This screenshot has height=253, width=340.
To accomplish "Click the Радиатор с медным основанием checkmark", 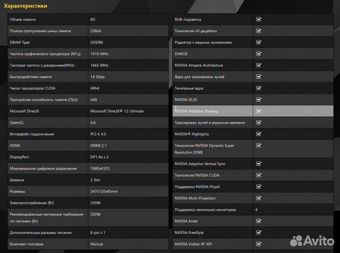I will 258,42.
